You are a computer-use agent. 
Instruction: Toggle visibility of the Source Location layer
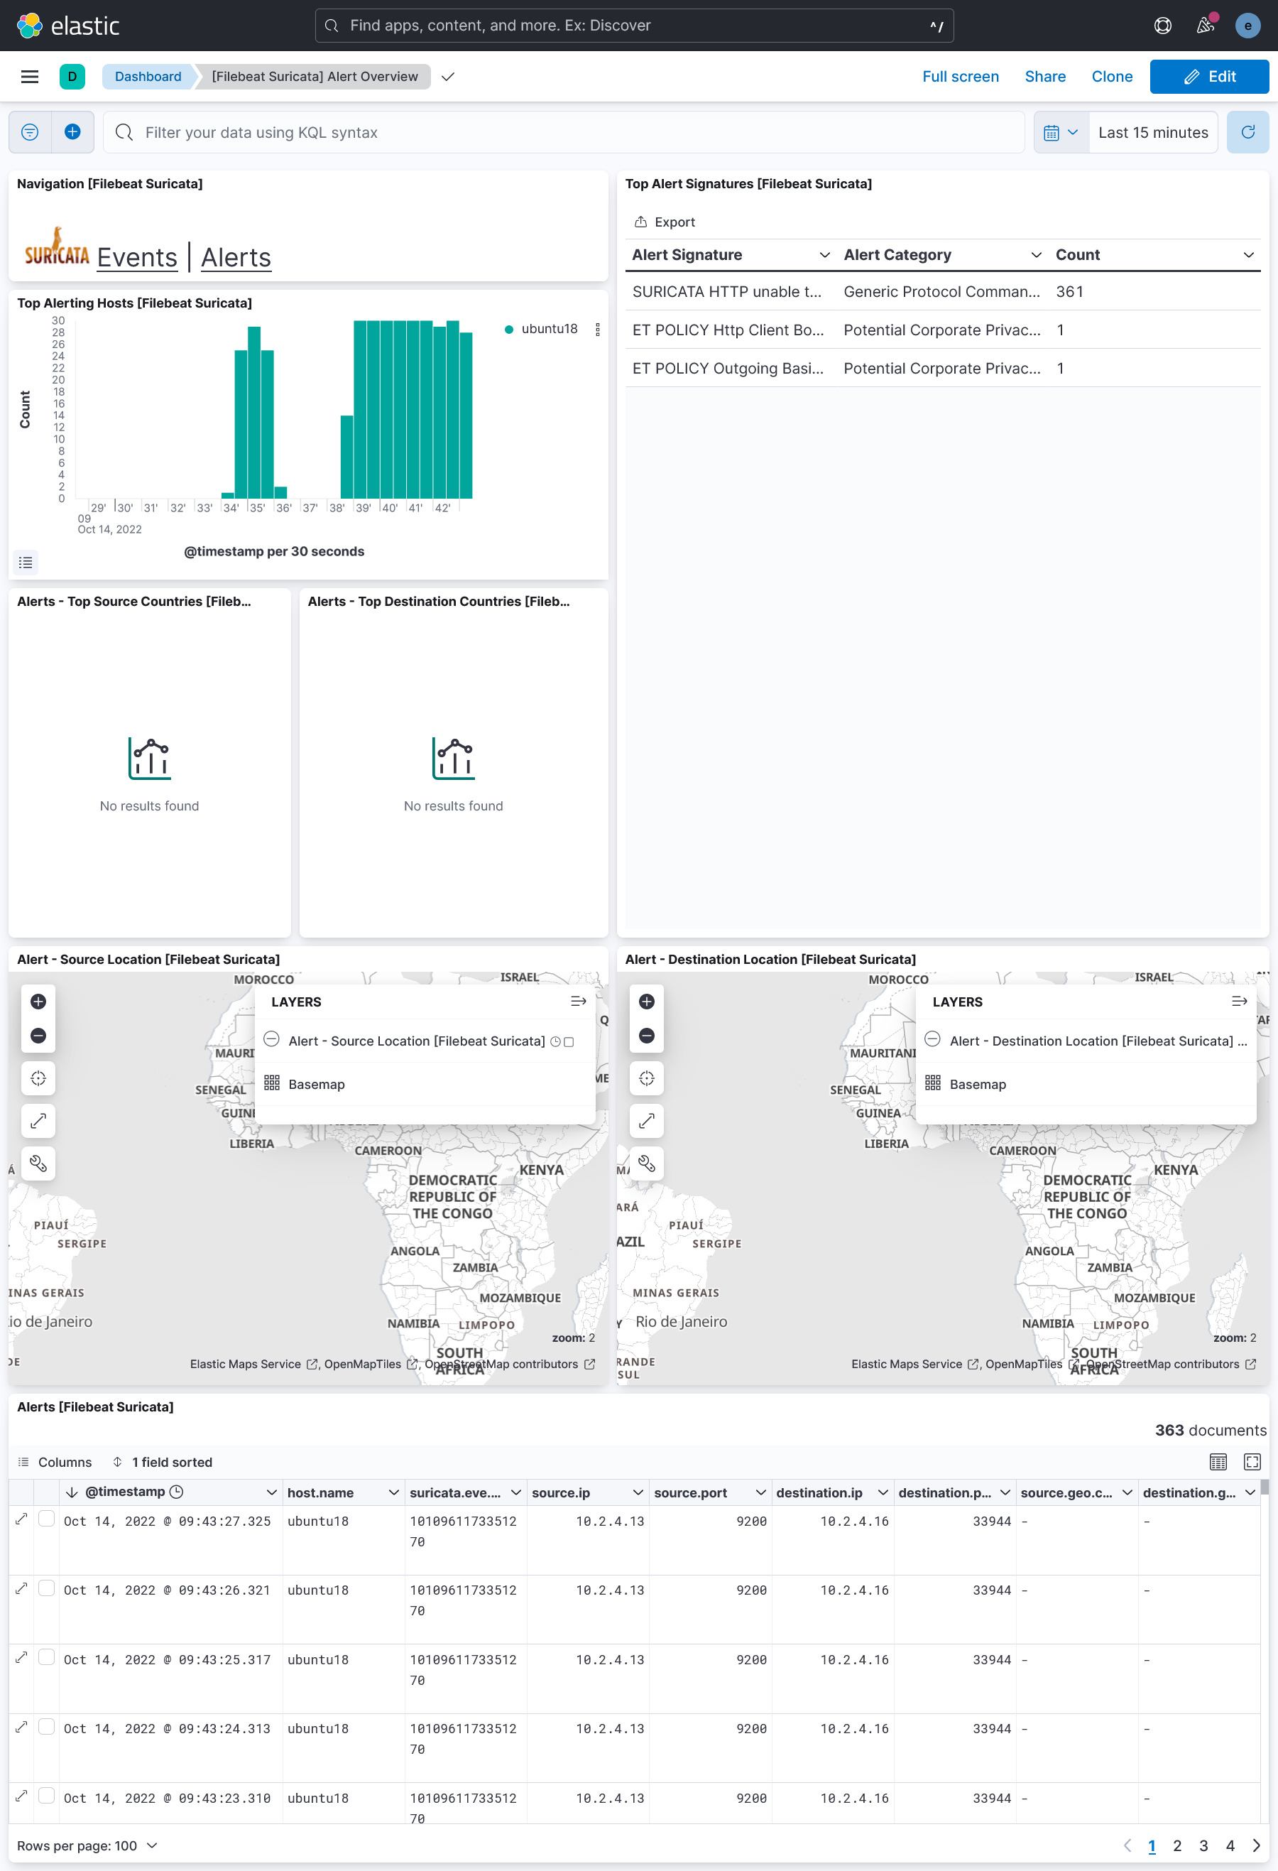click(272, 1039)
